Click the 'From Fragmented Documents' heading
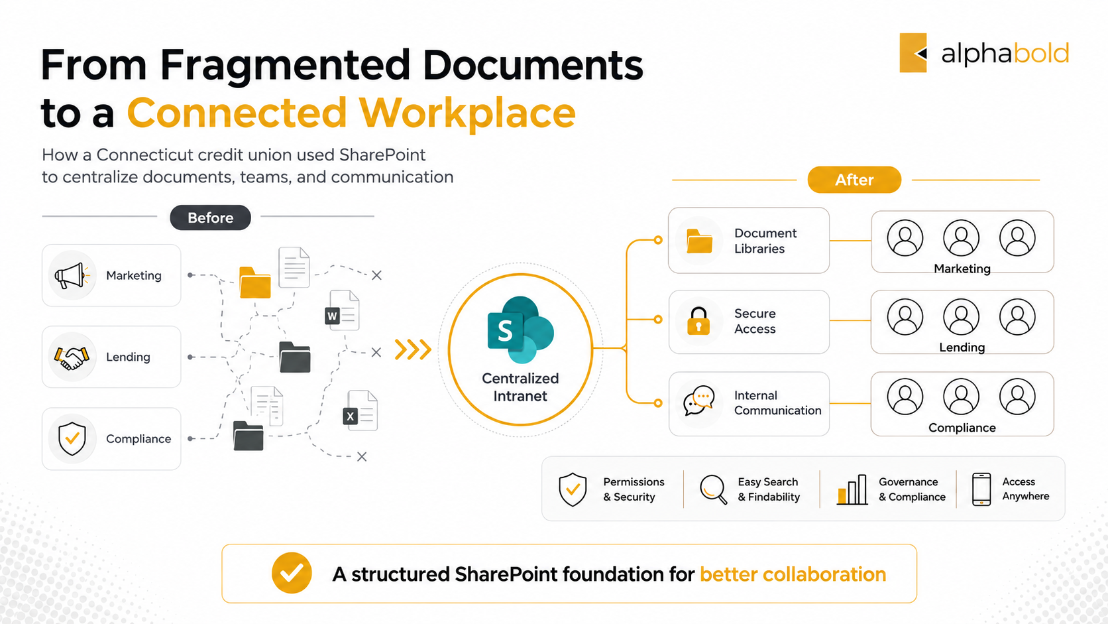This screenshot has width=1108, height=624. 342,65
